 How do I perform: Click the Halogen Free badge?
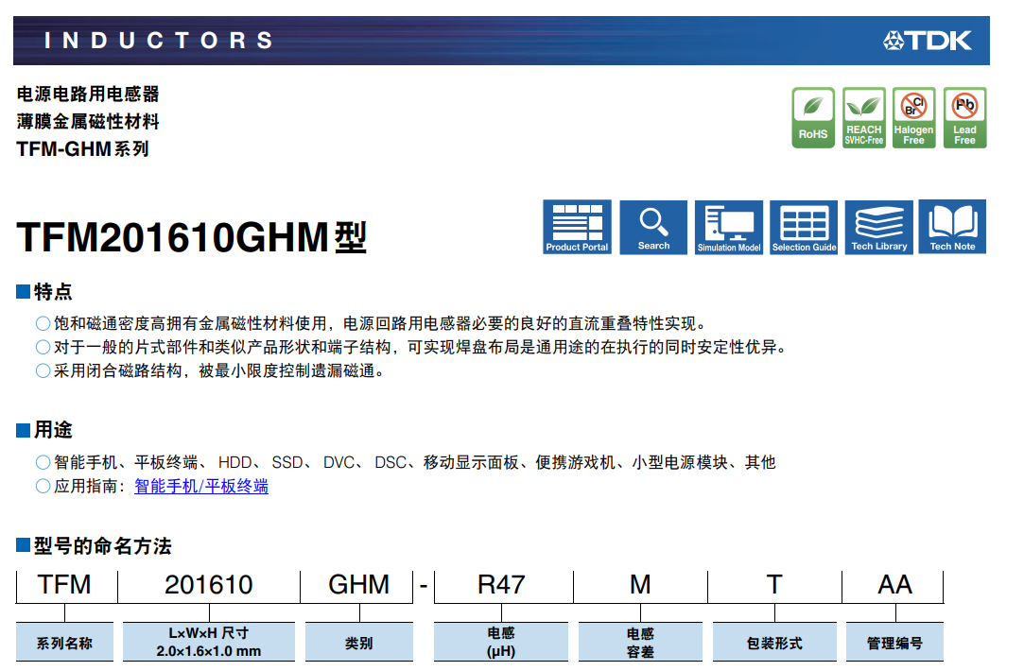point(913,118)
